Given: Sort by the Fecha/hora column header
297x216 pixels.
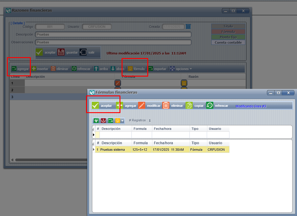Looking at the screenshot, I should coord(163,143).
